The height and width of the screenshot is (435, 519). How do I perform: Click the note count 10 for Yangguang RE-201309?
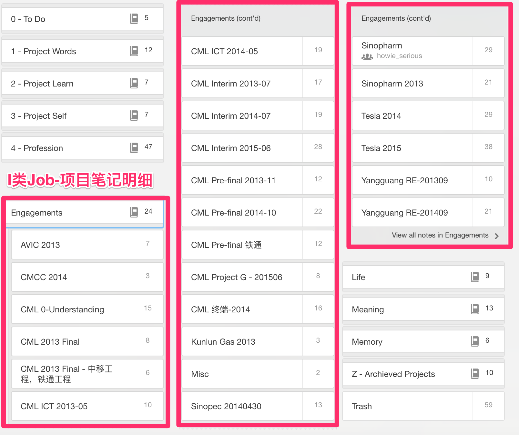pyautogui.click(x=488, y=179)
